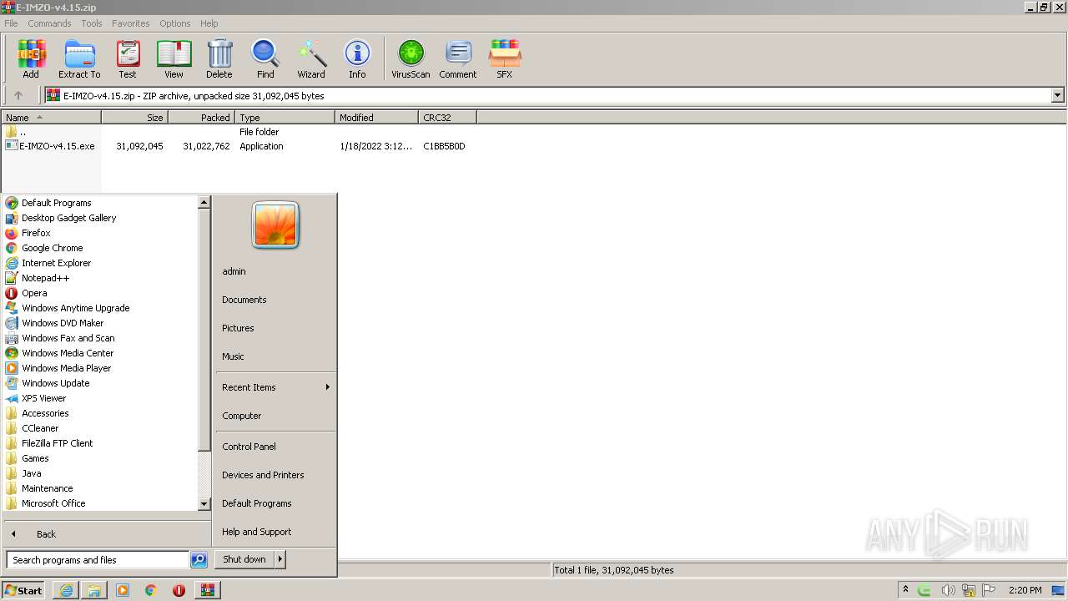Viewport: 1068px width, 601px height.
Task: Click the Extract To toolbar icon
Action: point(79,58)
